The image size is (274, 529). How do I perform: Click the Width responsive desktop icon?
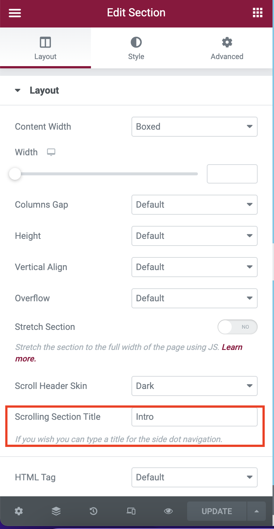(51, 152)
